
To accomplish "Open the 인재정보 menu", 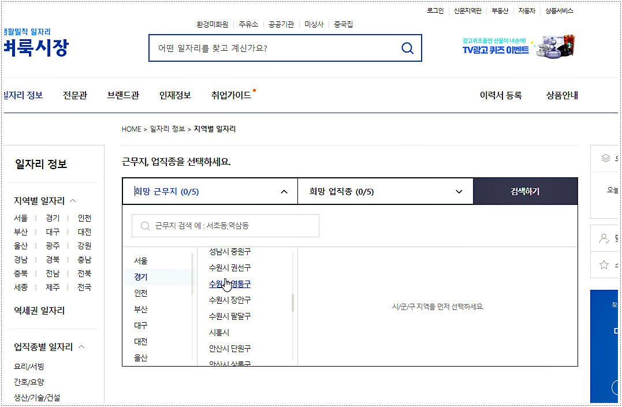I will pyautogui.click(x=175, y=95).
